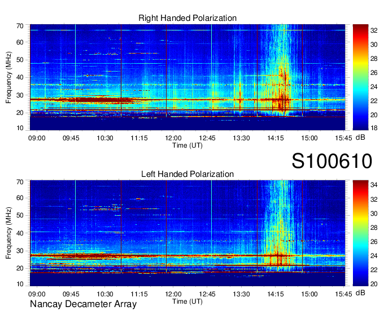Click 'Frequency (MHz)' axis label of Right Handed plot

pyautogui.click(x=8, y=77)
